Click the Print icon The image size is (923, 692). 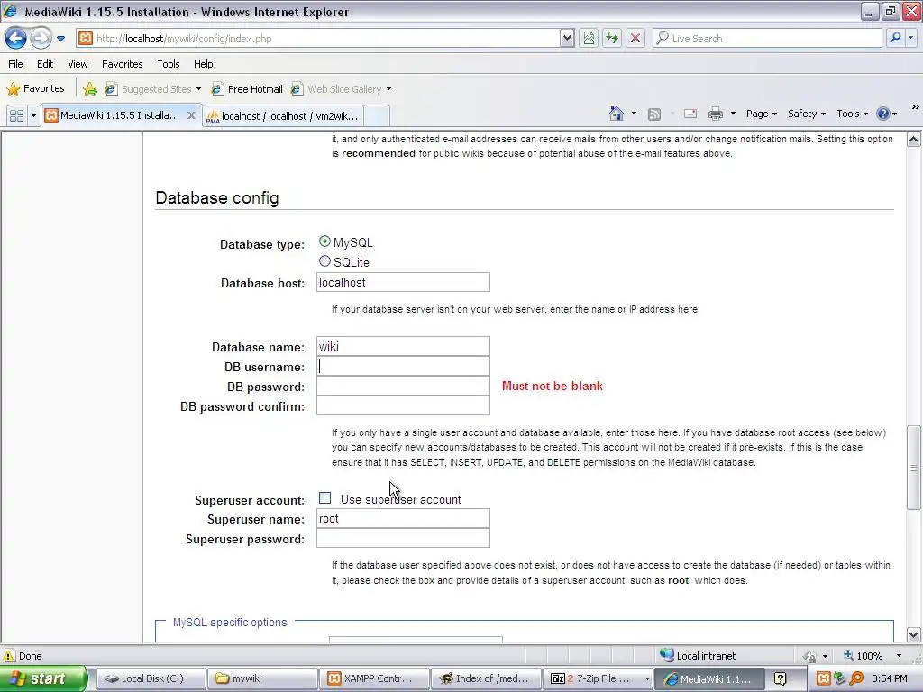[715, 114]
